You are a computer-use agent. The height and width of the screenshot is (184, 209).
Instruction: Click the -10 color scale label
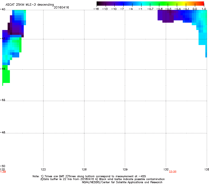pos(114,9)
